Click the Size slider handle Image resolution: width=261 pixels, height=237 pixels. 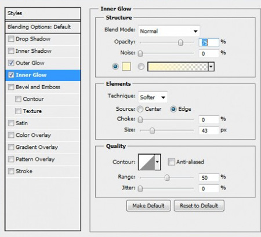pos(152,130)
